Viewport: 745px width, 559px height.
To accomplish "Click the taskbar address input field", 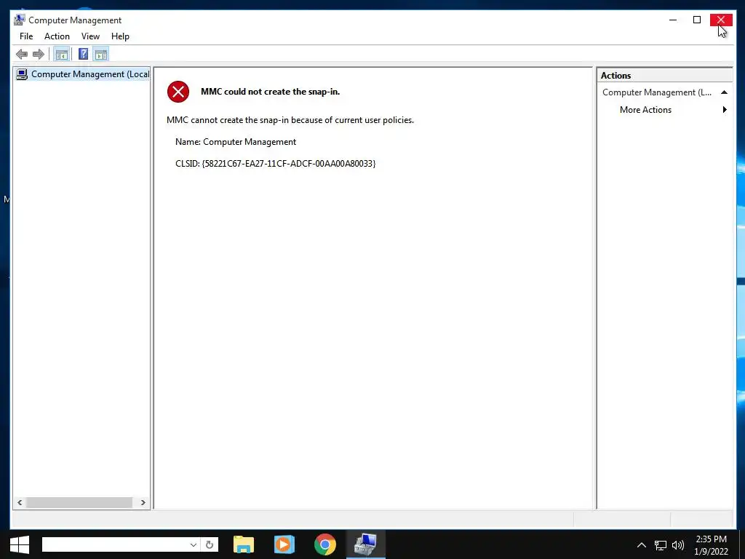I will point(114,544).
